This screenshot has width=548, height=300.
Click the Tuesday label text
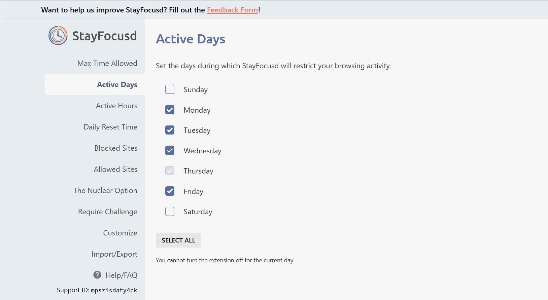pyautogui.click(x=197, y=130)
